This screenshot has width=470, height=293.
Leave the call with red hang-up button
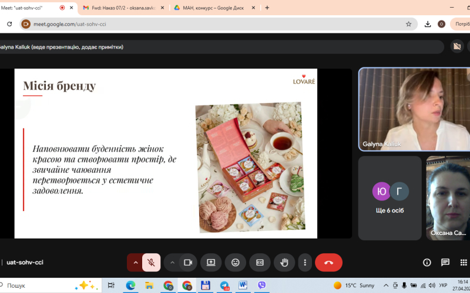coord(328,263)
